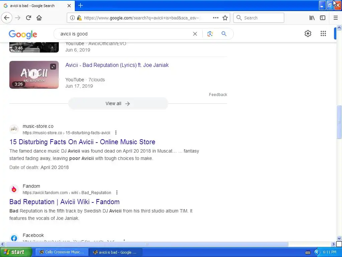Click the Google logo

point(23,34)
